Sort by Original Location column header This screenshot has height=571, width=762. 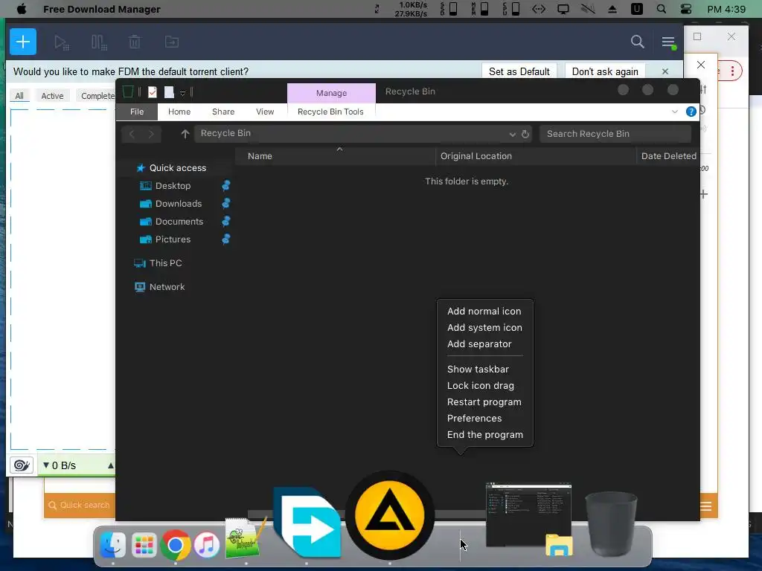[x=536, y=156]
